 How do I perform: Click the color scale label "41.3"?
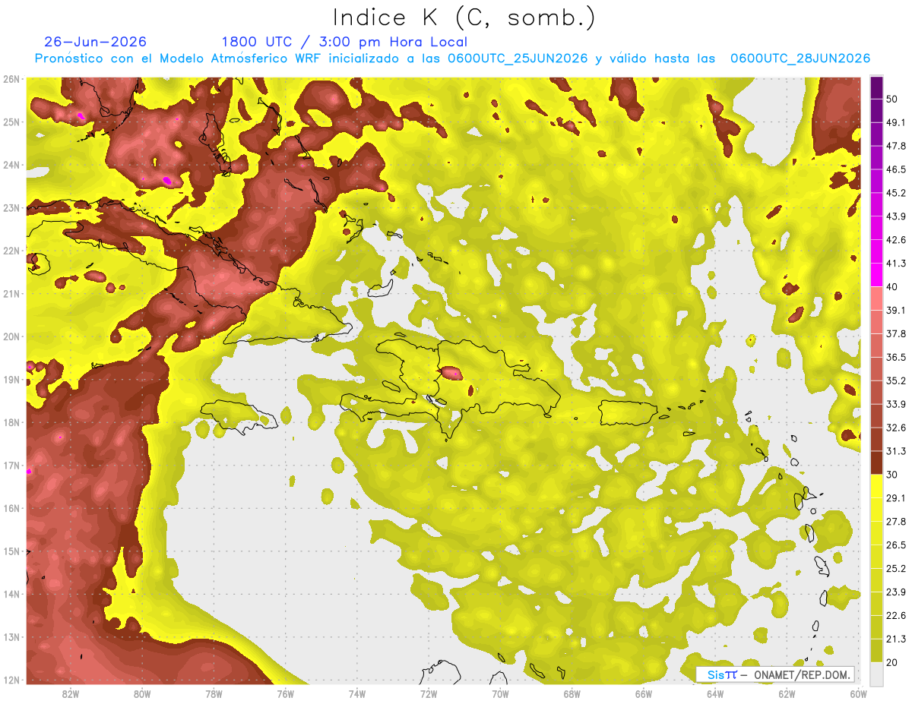pos(896,264)
